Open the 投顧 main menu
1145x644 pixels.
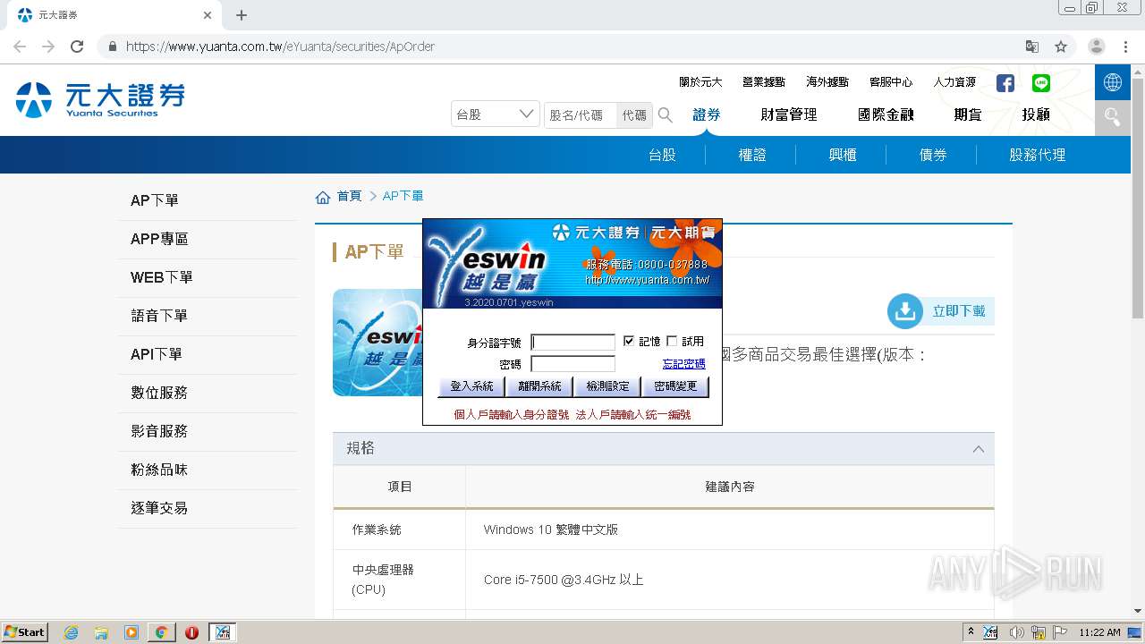[x=1036, y=114]
